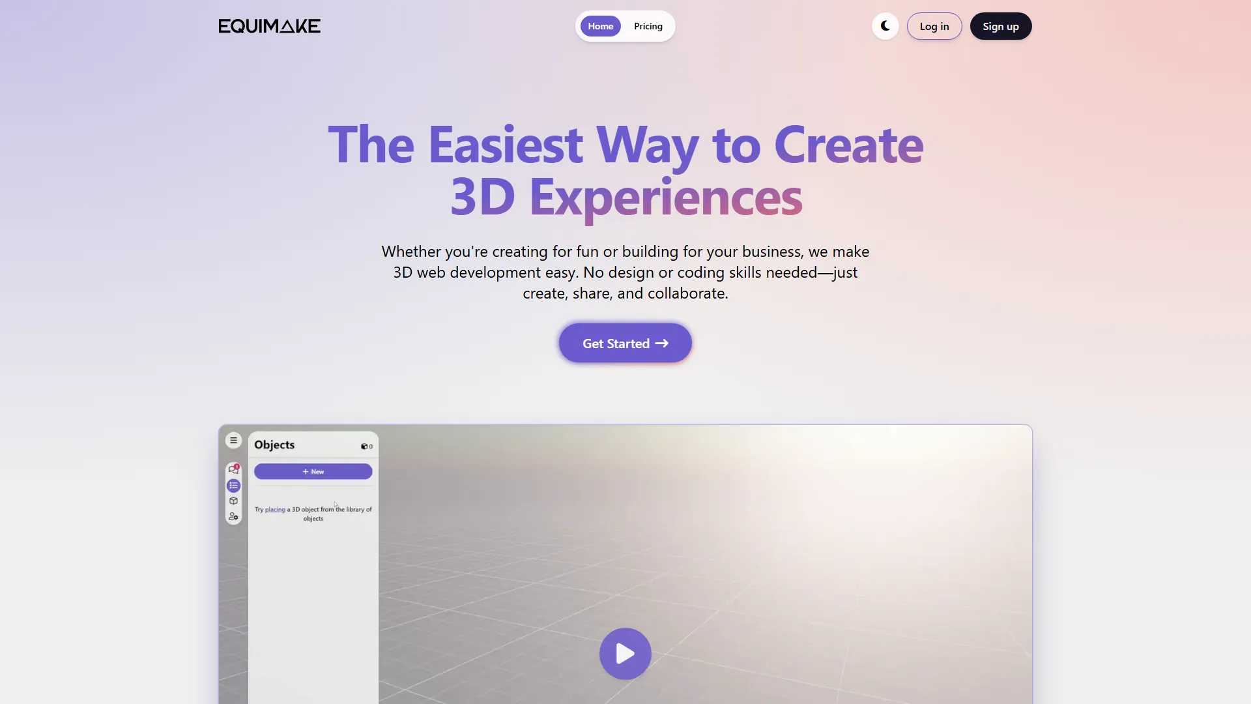Select the Home tab

tap(600, 26)
